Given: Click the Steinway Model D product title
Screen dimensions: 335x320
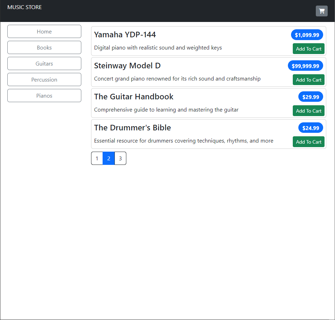Looking at the screenshot, I should pyautogui.click(x=127, y=66).
